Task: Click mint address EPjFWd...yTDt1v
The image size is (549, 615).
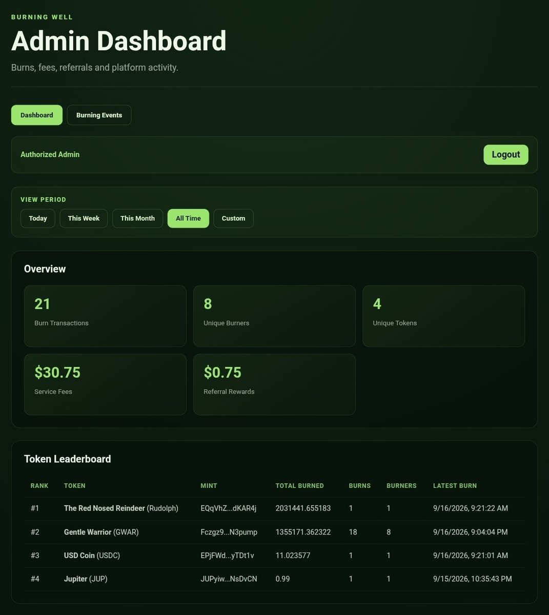Action: coord(227,556)
